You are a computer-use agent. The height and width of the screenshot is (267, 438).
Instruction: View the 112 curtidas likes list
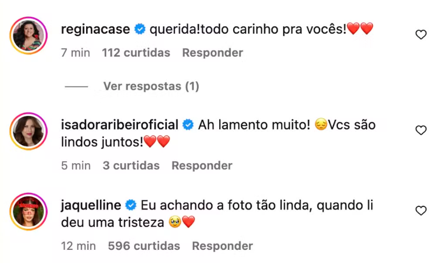136,53
